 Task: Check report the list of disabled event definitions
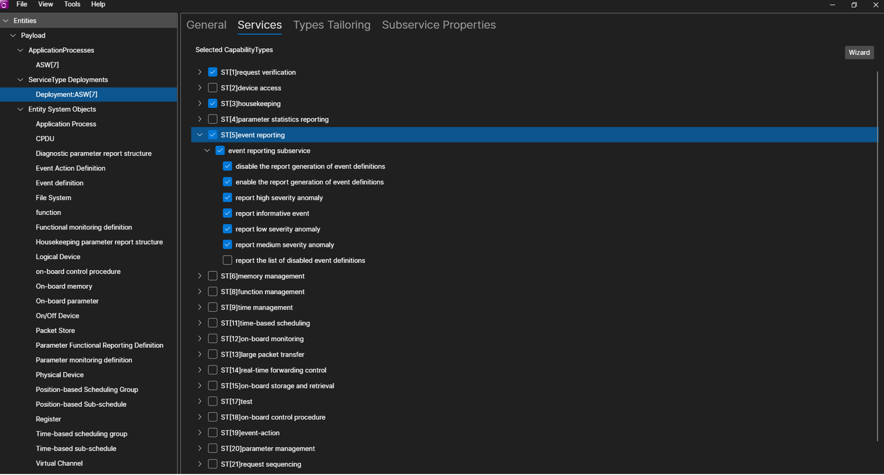click(x=228, y=261)
